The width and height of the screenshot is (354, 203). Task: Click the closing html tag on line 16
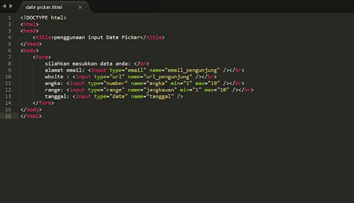[31, 116]
